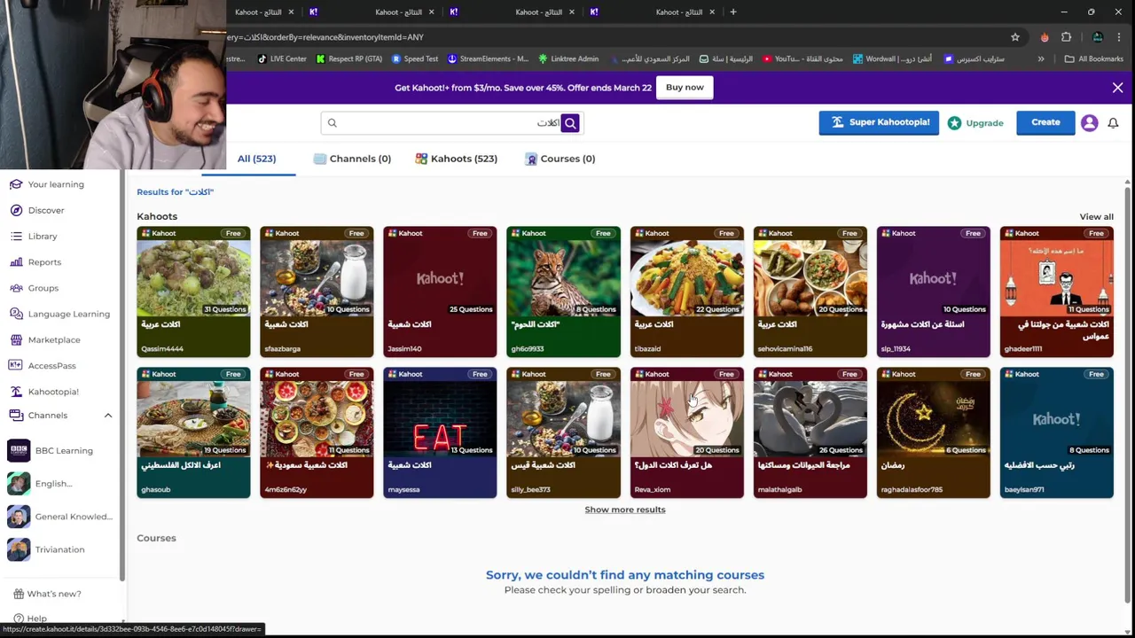Screen dimensions: 1135x638
Task: Open the browser extensions puzzle icon
Action: (1067, 37)
